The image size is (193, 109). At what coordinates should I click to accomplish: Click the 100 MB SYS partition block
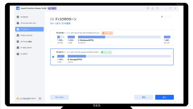point(61,37)
